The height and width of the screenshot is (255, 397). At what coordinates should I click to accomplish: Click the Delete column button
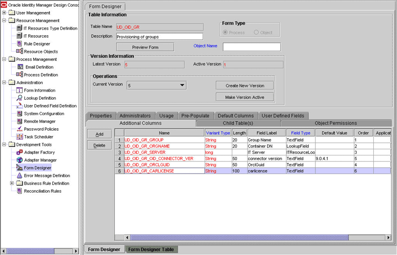click(99, 145)
